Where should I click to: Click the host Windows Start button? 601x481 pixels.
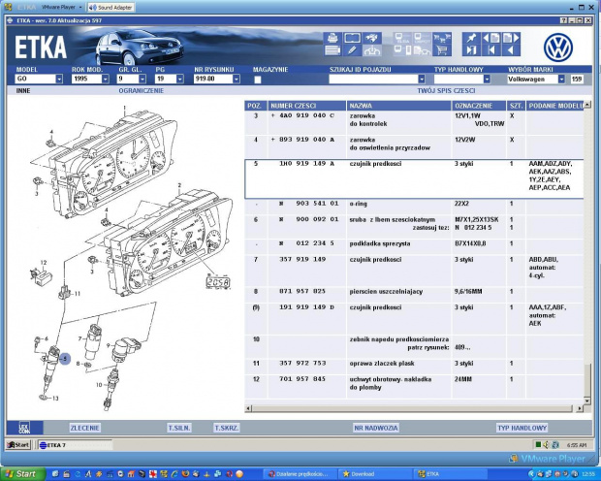tap(22, 473)
